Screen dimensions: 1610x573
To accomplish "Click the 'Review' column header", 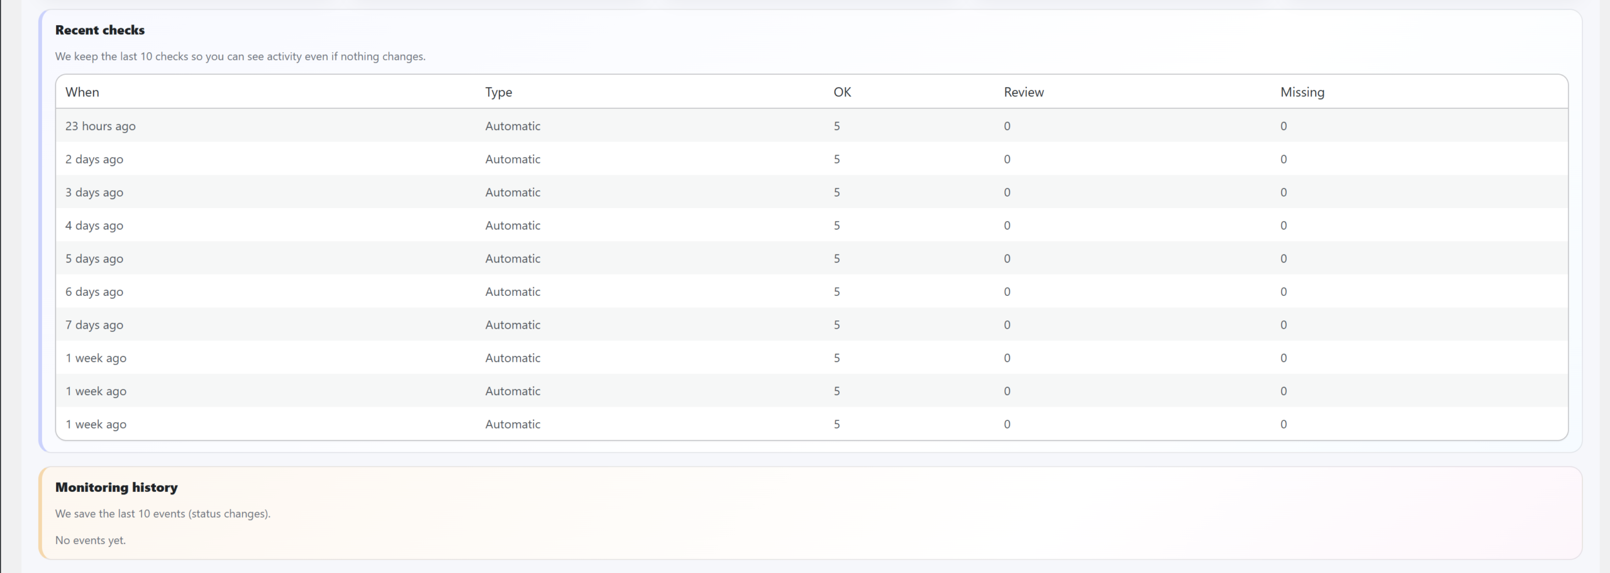I will tap(1024, 92).
